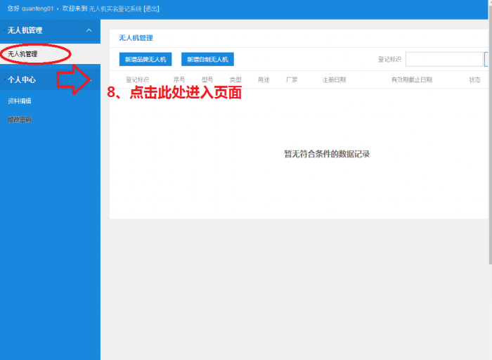Image resolution: width=492 pixels, height=360 pixels.
Task: Click the 用途 column header
Action: pyautogui.click(x=264, y=79)
